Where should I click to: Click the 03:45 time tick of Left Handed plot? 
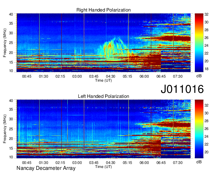pyautogui.click(x=94, y=163)
